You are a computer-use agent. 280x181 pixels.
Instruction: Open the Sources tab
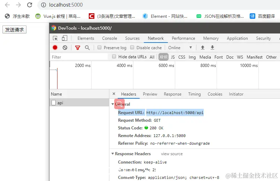coord(132,38)
